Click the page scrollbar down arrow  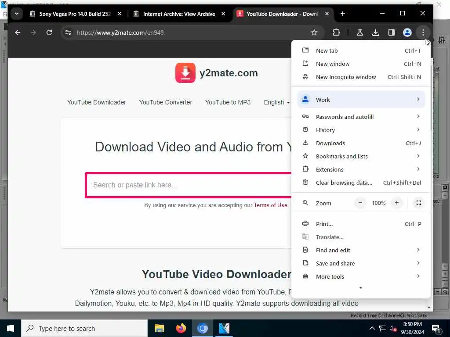(x=429, y=308)
